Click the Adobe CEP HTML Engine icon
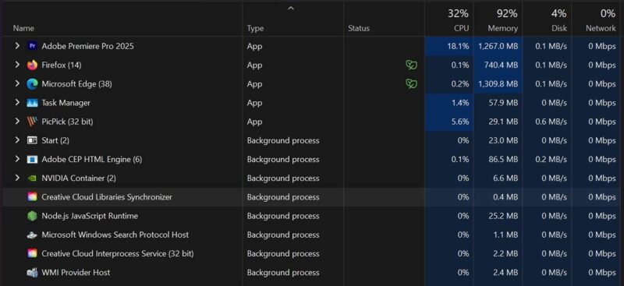The image size is (624, 286). (x=32, y=160)
